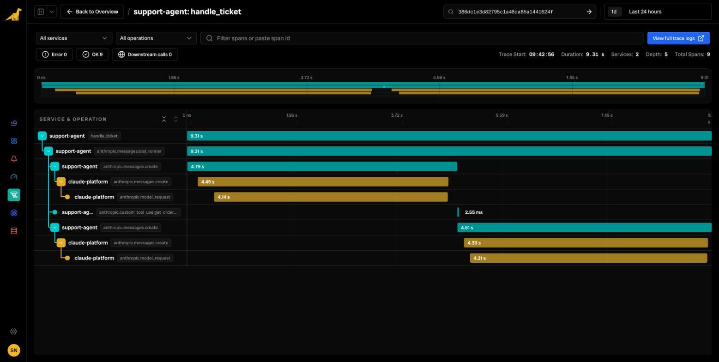Open the alerts bell sidebar icon
The width and height of the screenshot is (719, 362).
(14, 159)
